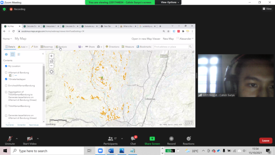
Task: Click Open in new Map Viewer link
Action: click(146, 39)
